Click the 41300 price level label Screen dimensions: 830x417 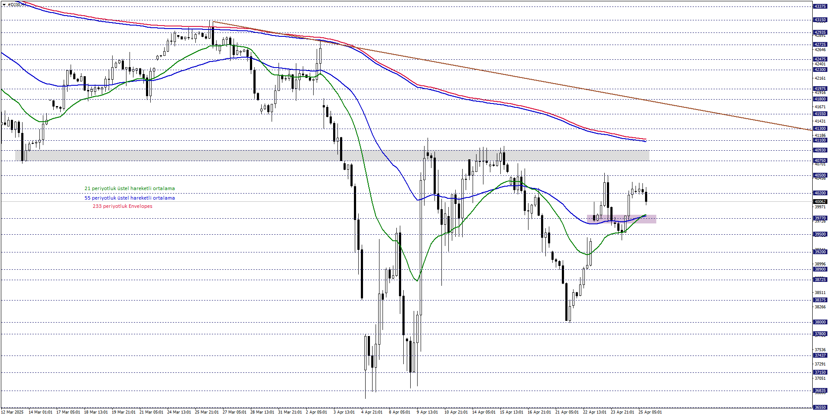pyautogui.click(x=820, y=129)
